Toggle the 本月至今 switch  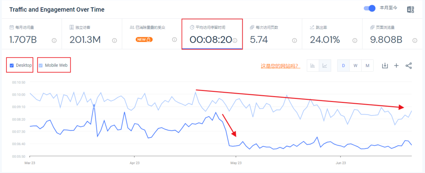[370, 8]
